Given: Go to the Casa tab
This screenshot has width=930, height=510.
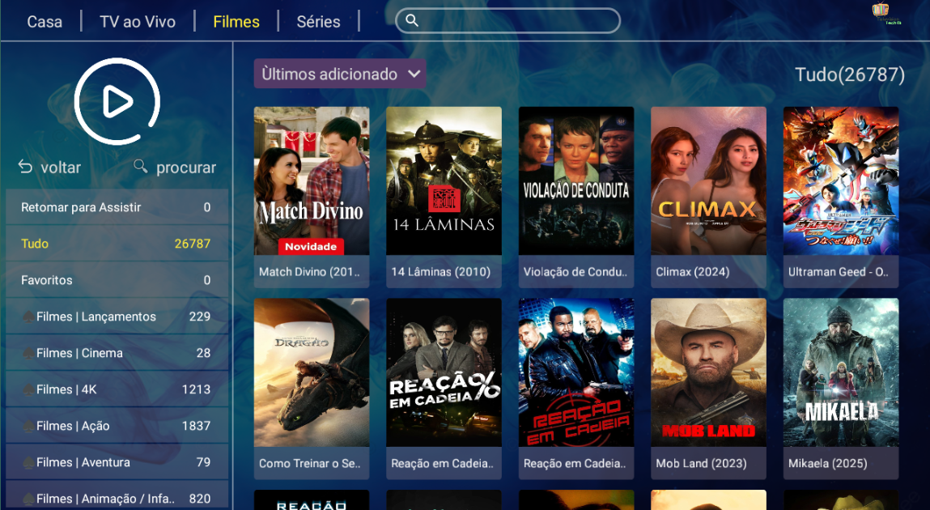Looking at the screenshot, I should (x=45, y=22).
